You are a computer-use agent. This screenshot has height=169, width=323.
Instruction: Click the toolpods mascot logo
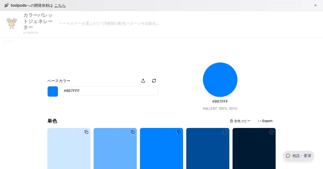click(x=12, y=24)
